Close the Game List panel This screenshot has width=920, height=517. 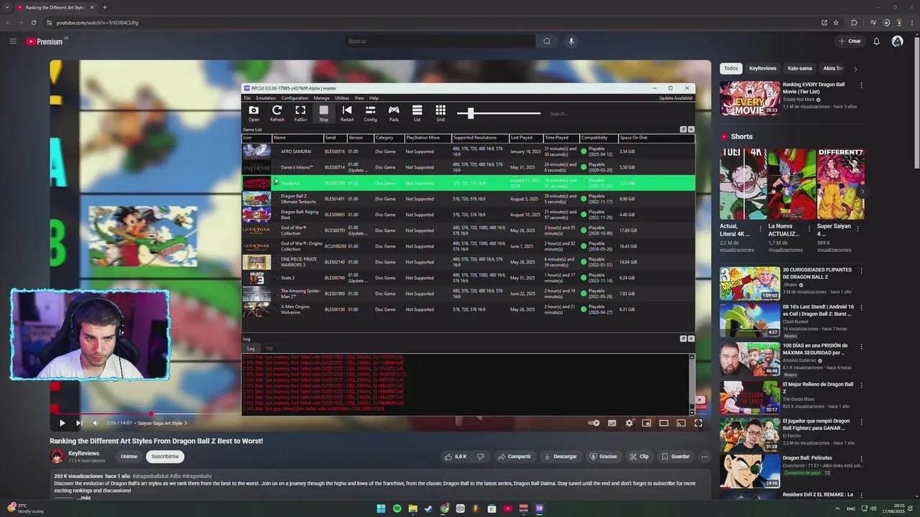tap(691, 129)
